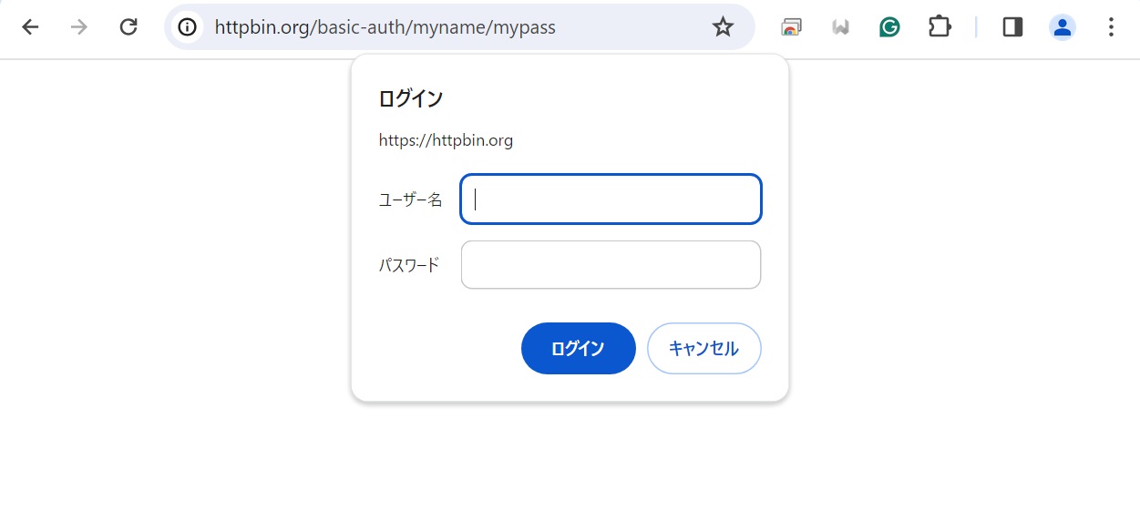Bookmark this page with the star icon
The image size is (1140, 521).
(723, 27)
